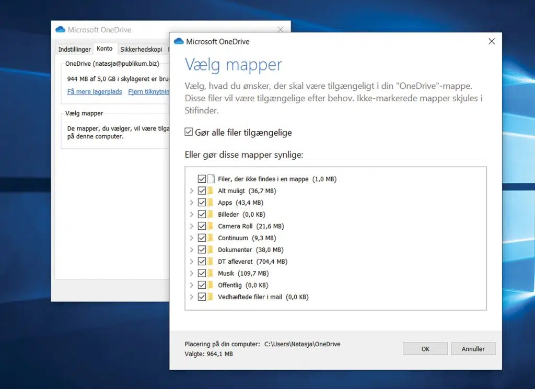535x389 pixels.
Task: Cancel the dialog with Annuller button
Action: [473, 349]
